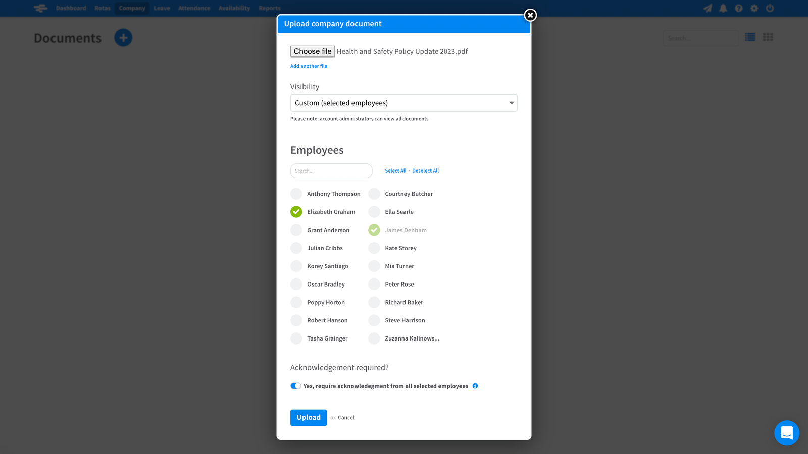808x454 pixels.
Task: Open the help question mark icon
Action: 739,8
